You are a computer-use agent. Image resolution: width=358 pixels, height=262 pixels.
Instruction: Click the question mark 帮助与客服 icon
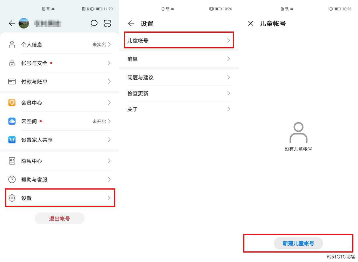click(x=12, y=180)
